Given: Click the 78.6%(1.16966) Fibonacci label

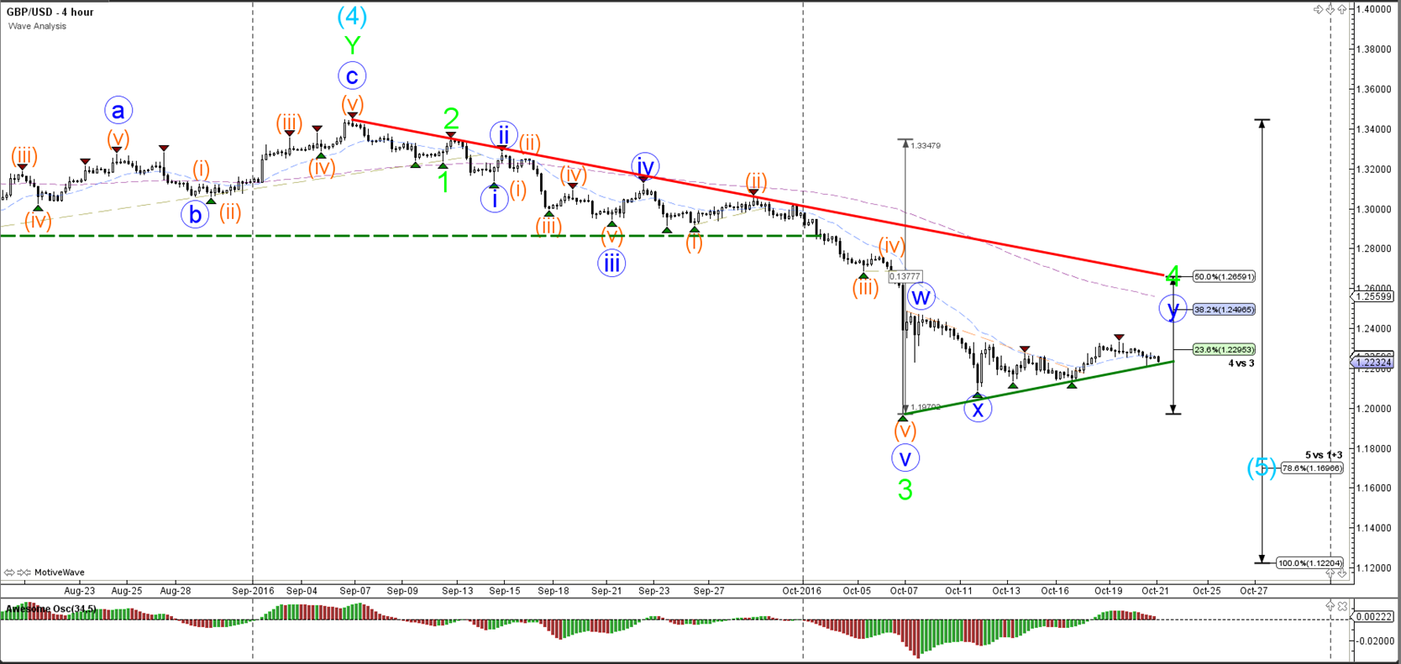Looking at the screenshot, I should tap(1312, 468).
